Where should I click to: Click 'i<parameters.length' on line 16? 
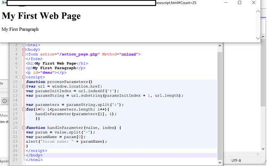(x=71, y=109)
